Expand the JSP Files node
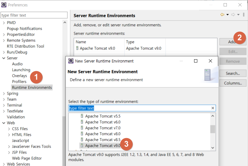Viewport: 248px width, 166px height. 9,153
